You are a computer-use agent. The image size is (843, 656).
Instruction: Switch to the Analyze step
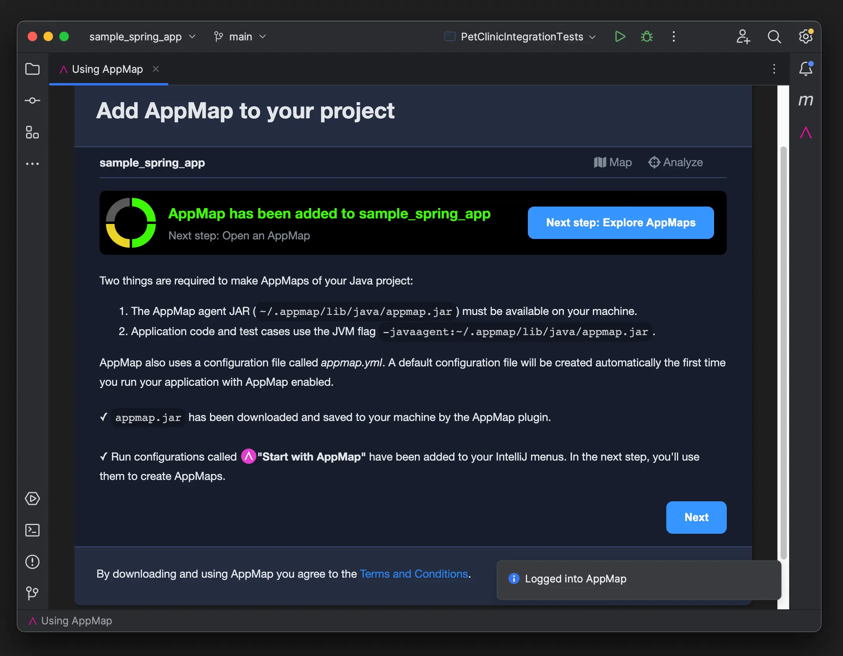point(675,162)
